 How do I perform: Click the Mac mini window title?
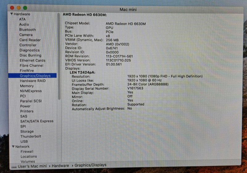[128, 10]
